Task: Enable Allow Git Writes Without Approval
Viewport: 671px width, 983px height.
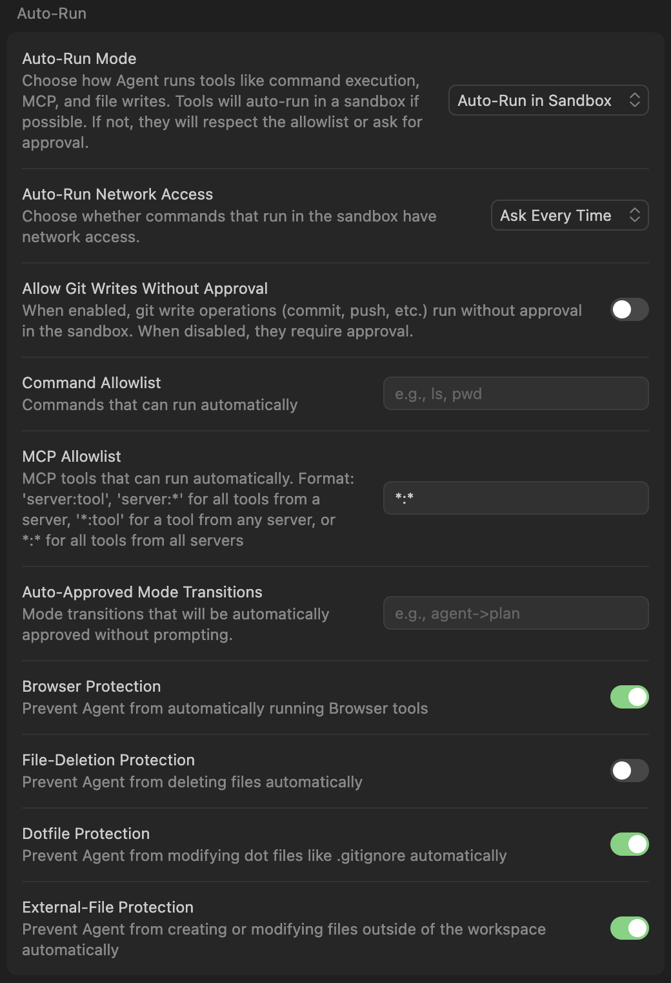Action: tap(629, 309)
